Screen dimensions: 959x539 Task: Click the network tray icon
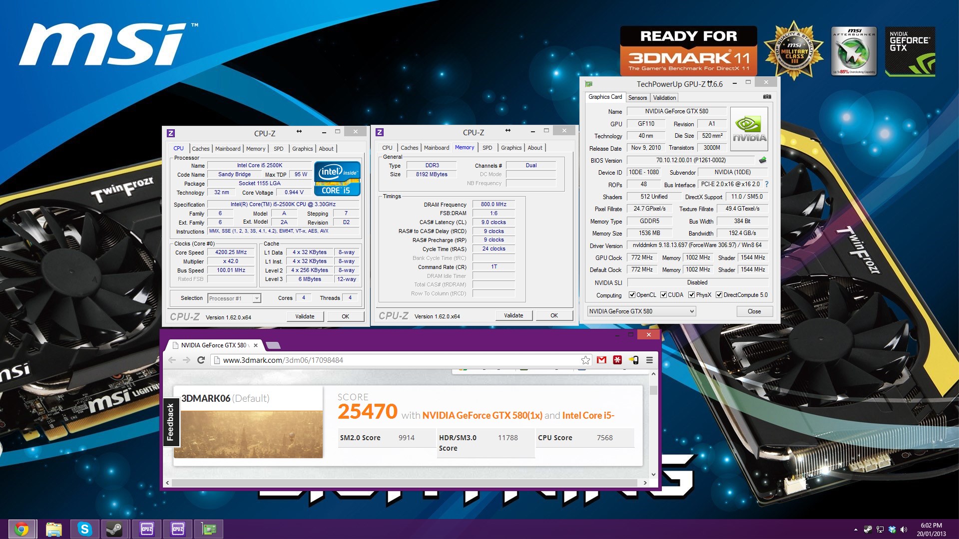(880, 530)
